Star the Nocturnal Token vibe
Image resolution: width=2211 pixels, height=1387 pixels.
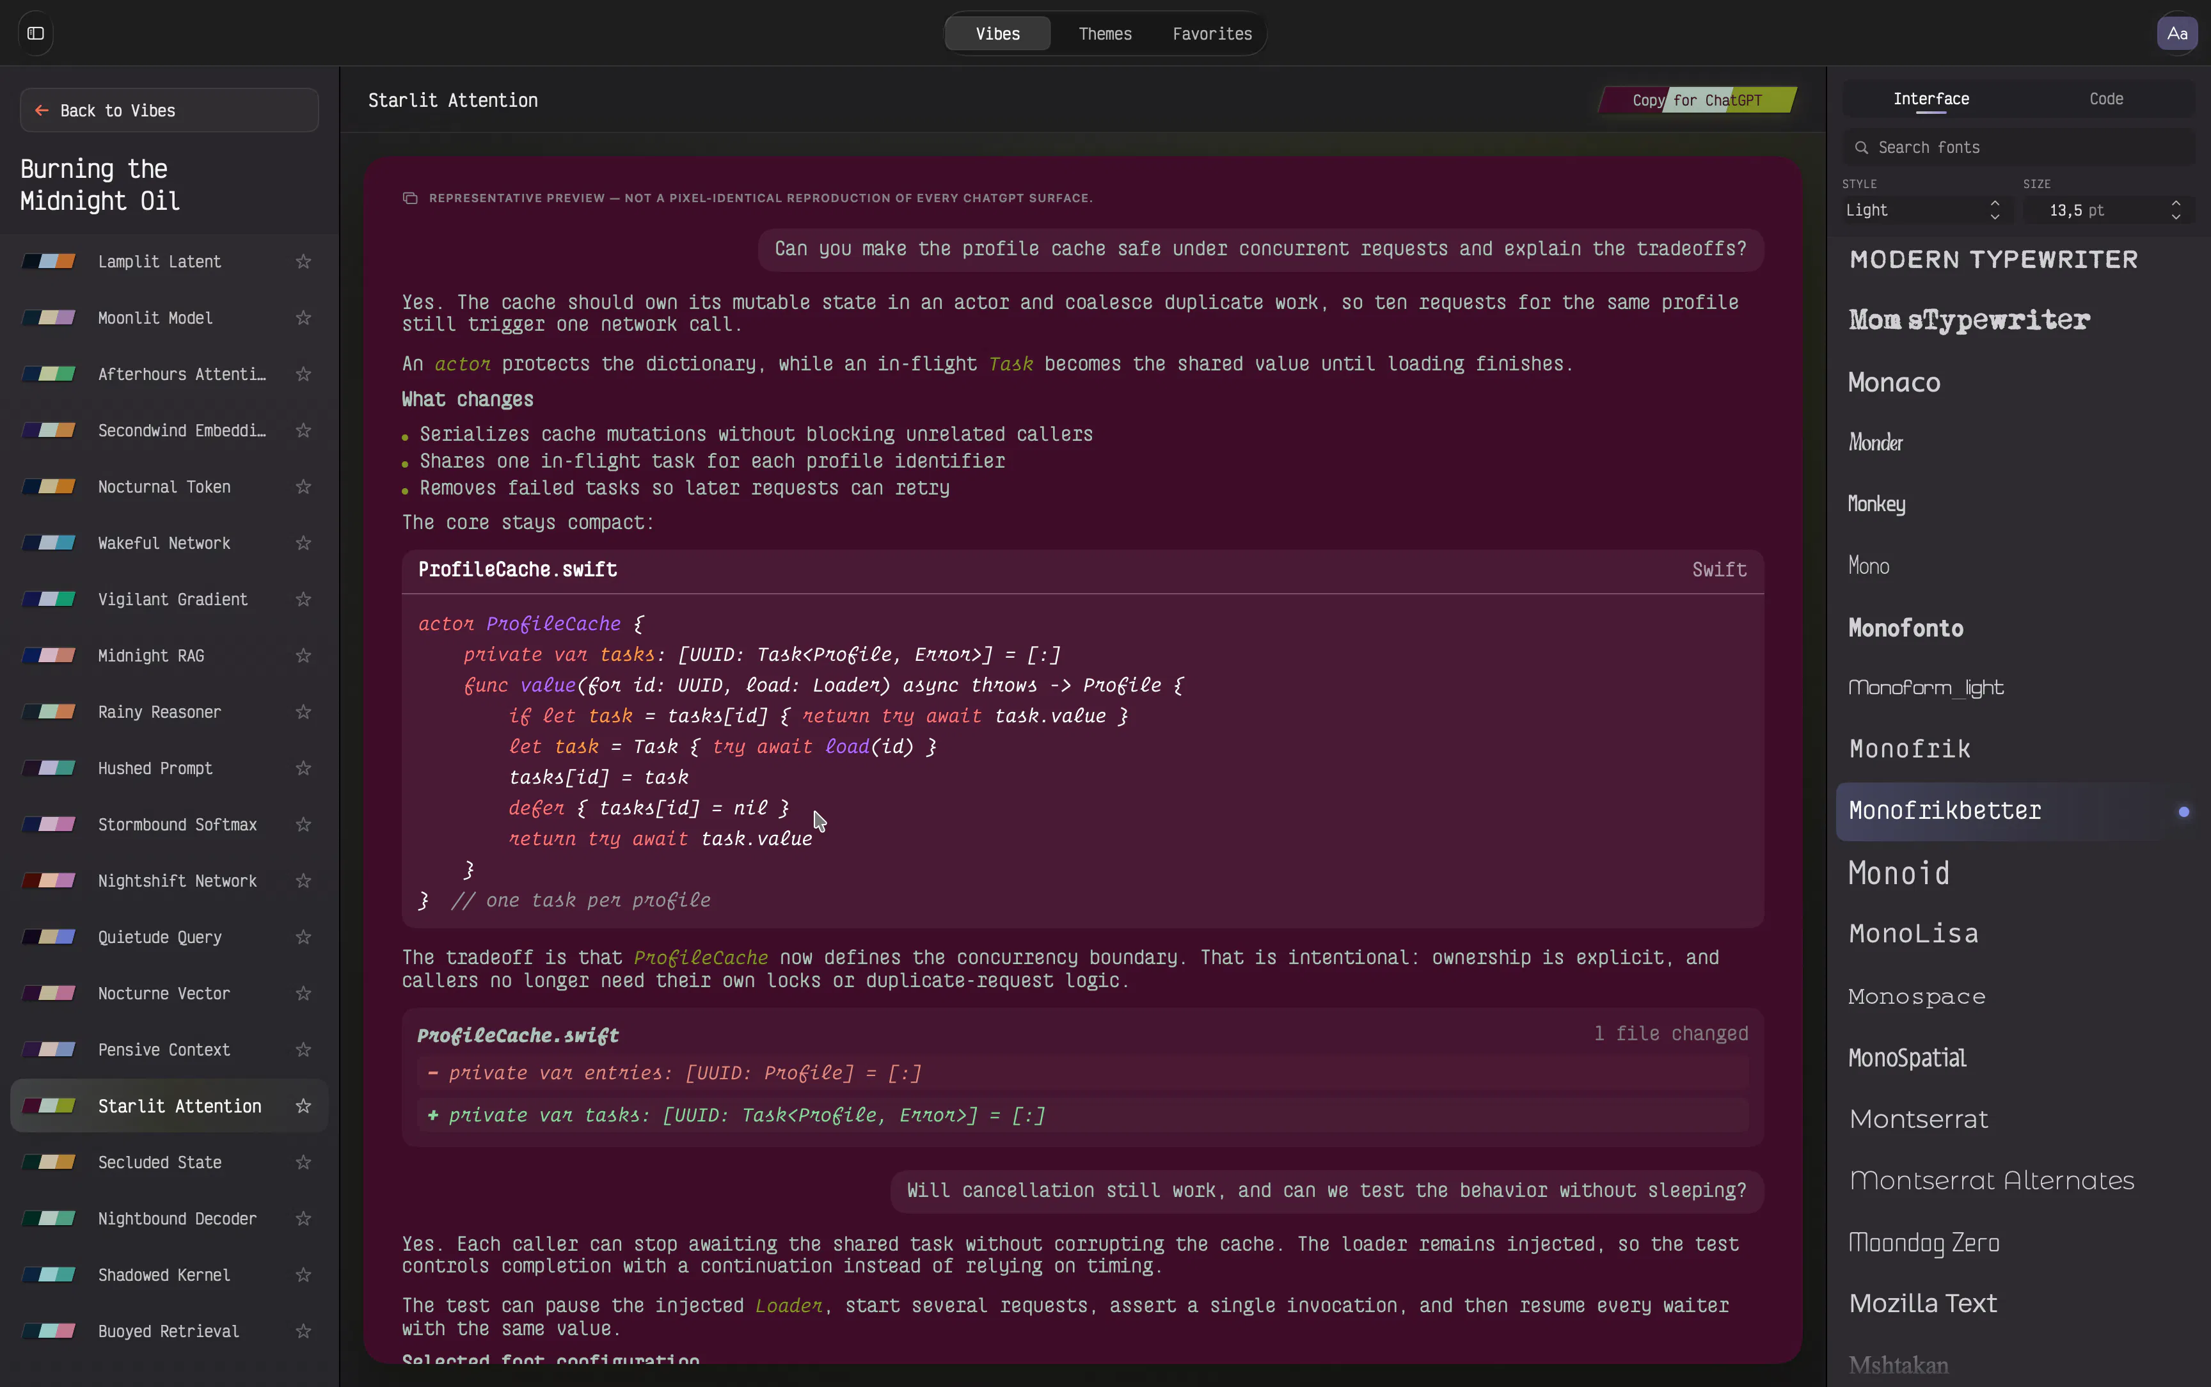pyautogui.click(x=303, y=486)
